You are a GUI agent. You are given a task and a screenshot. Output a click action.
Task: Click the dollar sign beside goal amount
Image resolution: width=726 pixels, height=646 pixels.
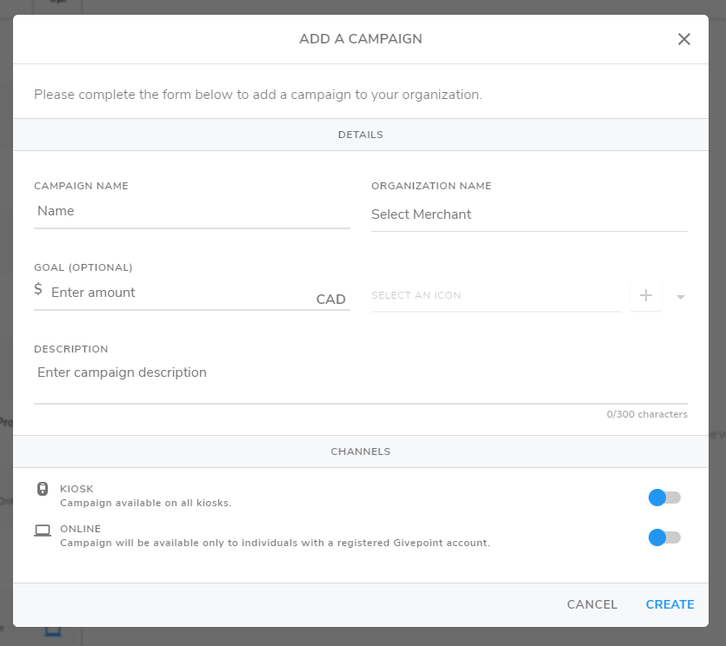(38, 289)
